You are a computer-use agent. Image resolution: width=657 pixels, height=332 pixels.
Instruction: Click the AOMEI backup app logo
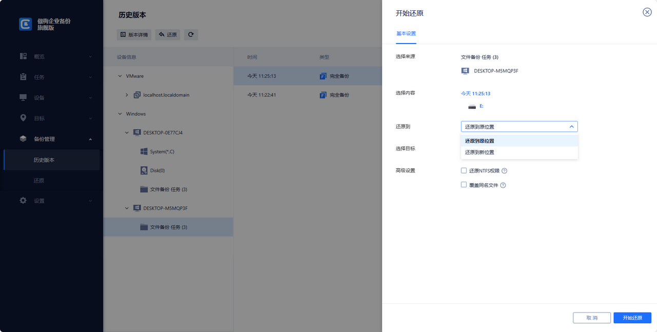point(26,24)
